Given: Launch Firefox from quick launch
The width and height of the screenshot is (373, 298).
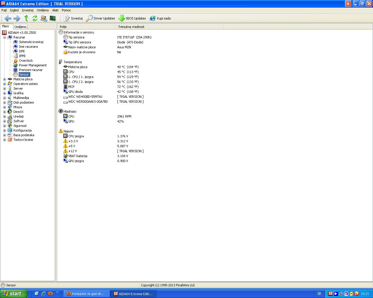Looking at the screenshot, I should (50, 294).
